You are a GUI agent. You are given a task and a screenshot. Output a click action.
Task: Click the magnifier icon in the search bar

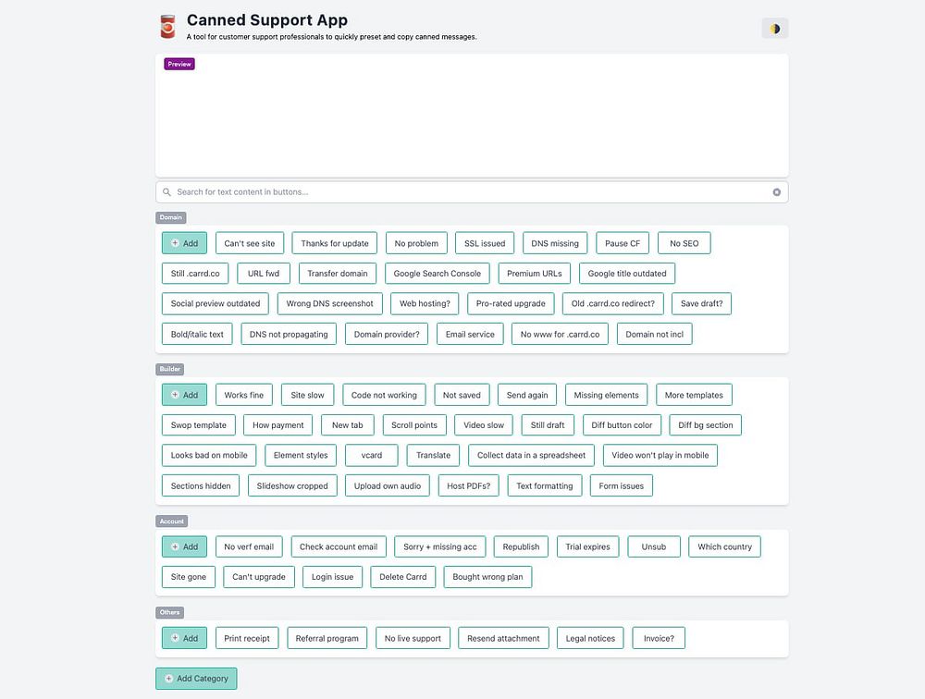166,192
